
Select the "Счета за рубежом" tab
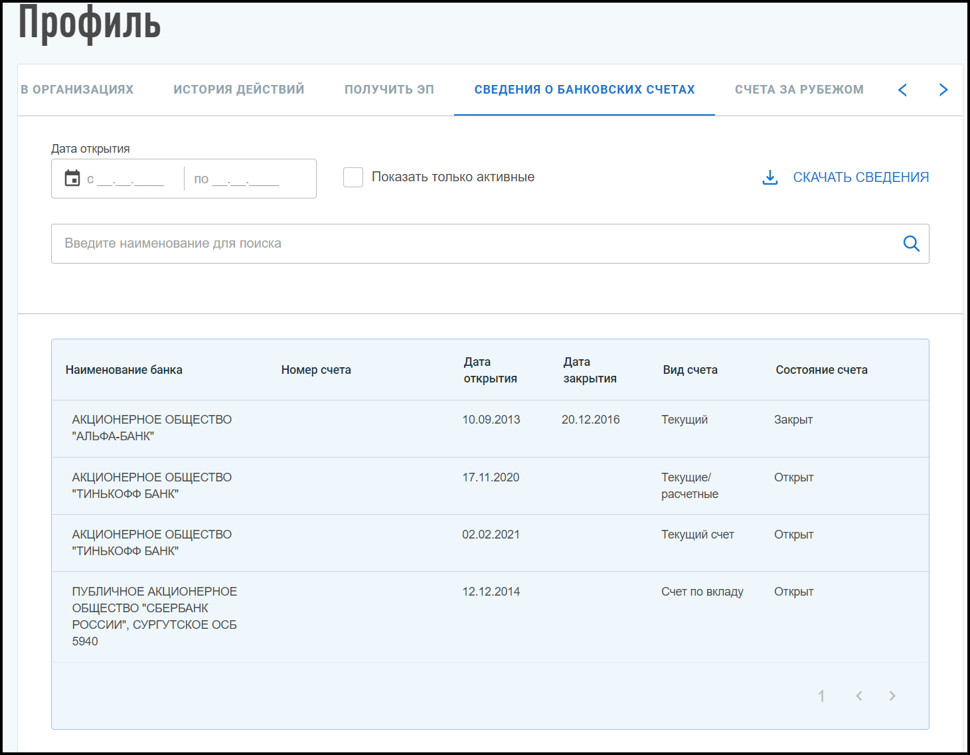(799, 90)
